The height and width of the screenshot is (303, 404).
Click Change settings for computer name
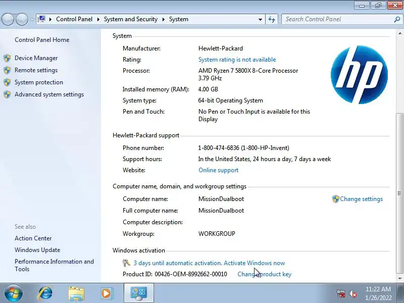pos(361,199)
